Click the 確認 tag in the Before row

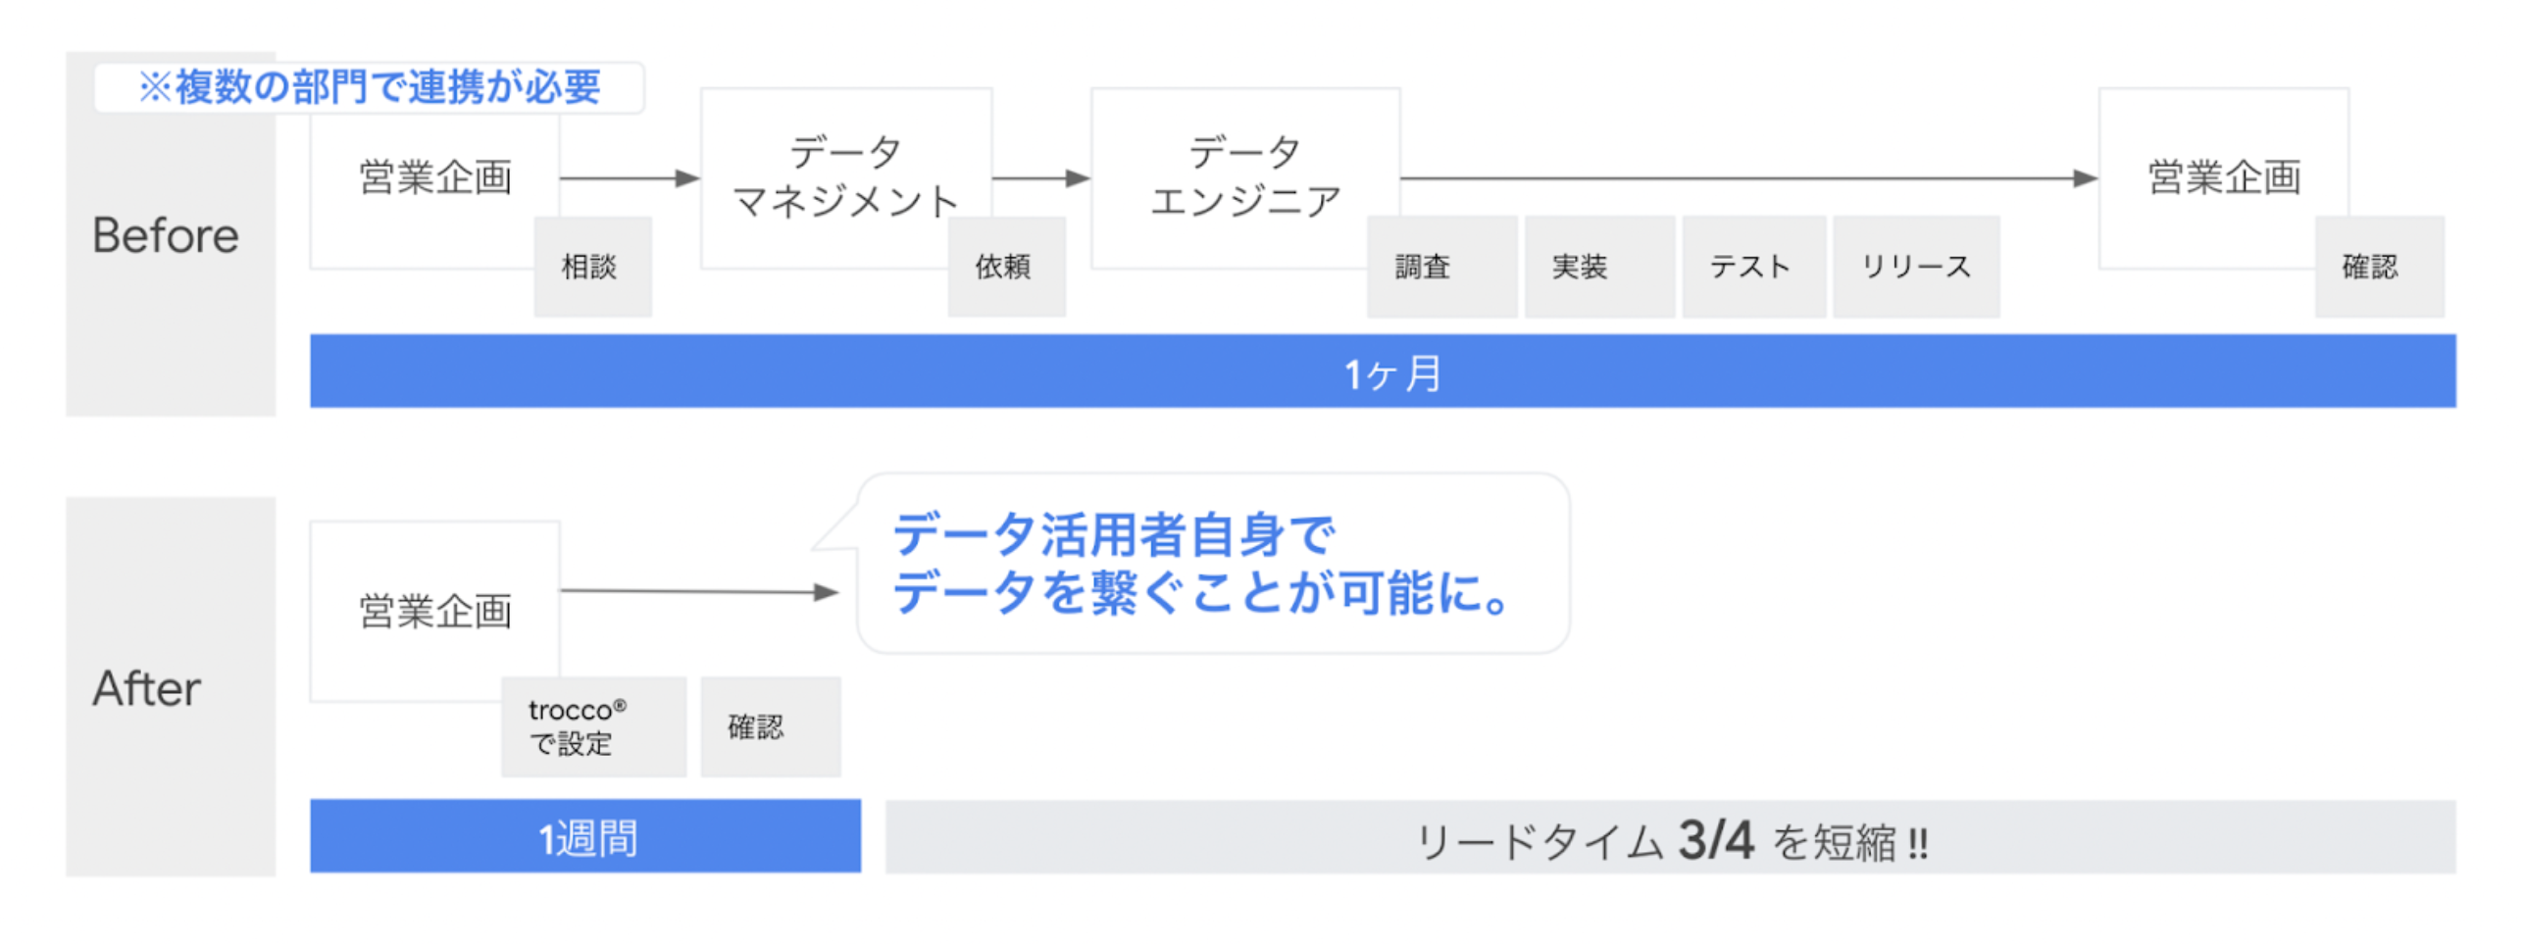pos(2378,267)
